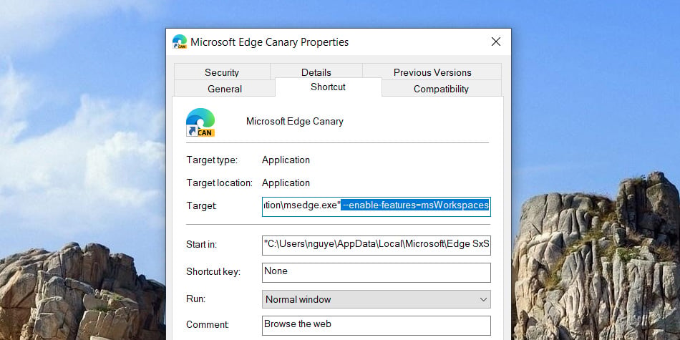Click the Comment field containing Browse the web

click(376, 325)
